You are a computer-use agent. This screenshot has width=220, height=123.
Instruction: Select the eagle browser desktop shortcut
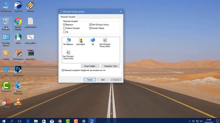(x=18, y=7)
